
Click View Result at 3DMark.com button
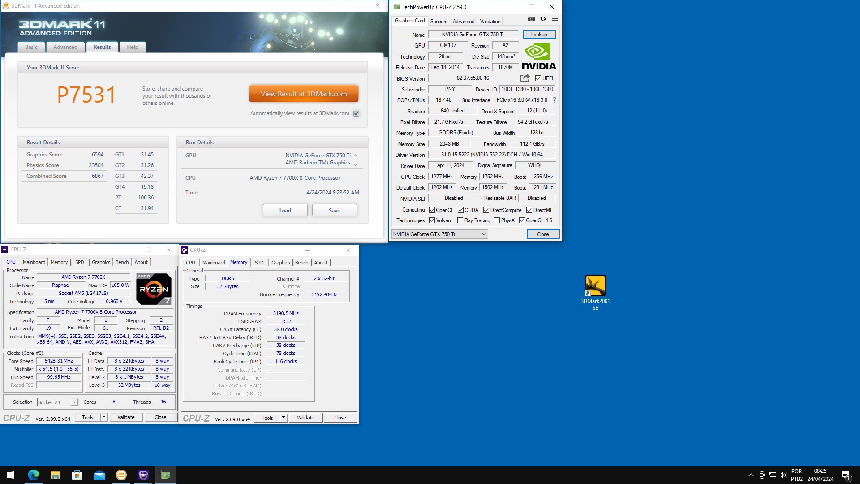click(304, 94)
